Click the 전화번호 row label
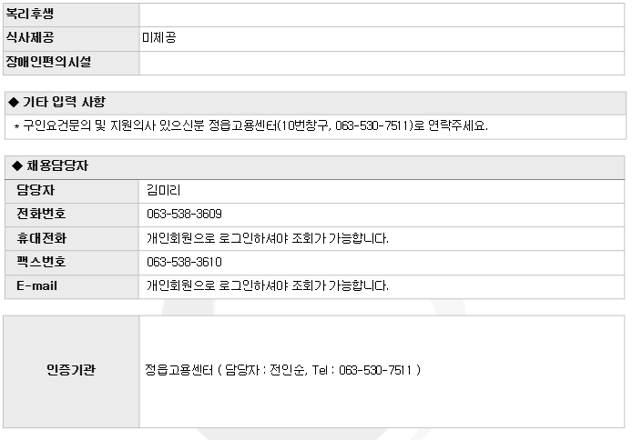Image resolution: width=632 pixels, height=440 pixels. [x=41, y=214]
